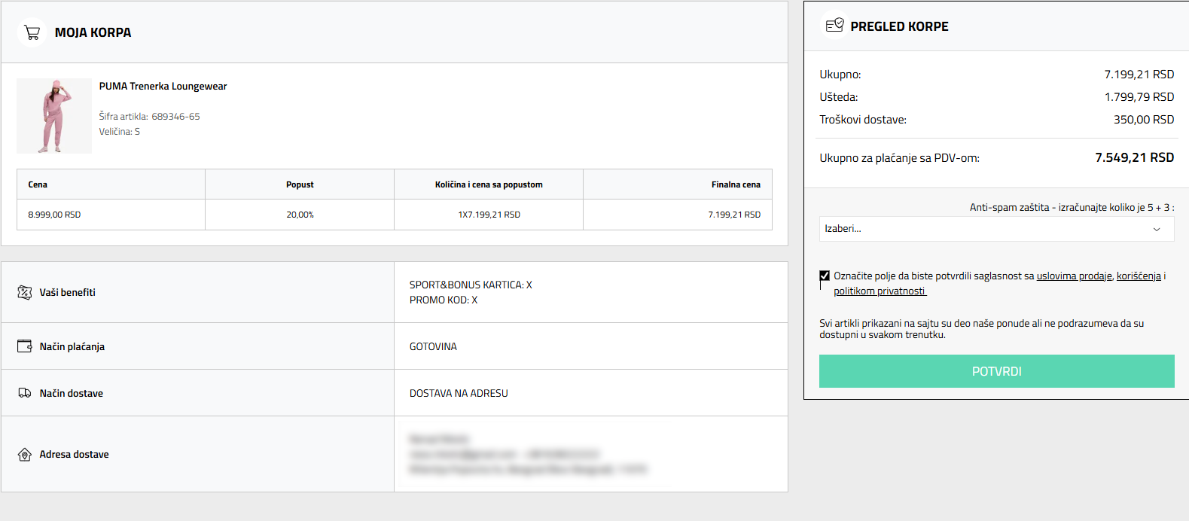Viewport: 1189px width, 521px height.
Task: Select the Način plaćanja row label
Action: (x=72, y=346)
